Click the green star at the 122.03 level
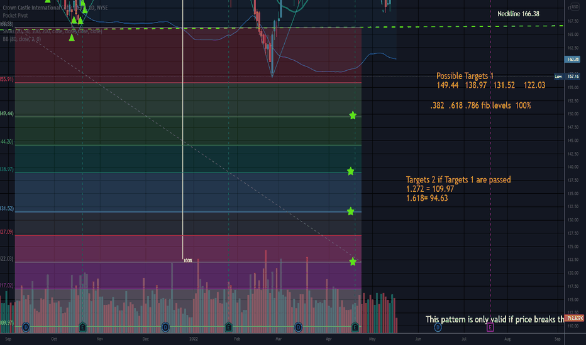Image resolution: width=586 pixels, height=345 pixels. 353,262
